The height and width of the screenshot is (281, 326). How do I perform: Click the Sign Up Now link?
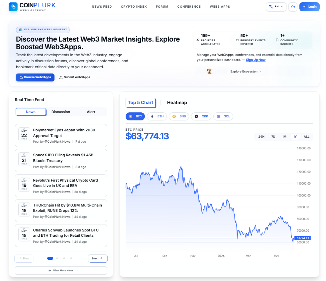point(256,60)
